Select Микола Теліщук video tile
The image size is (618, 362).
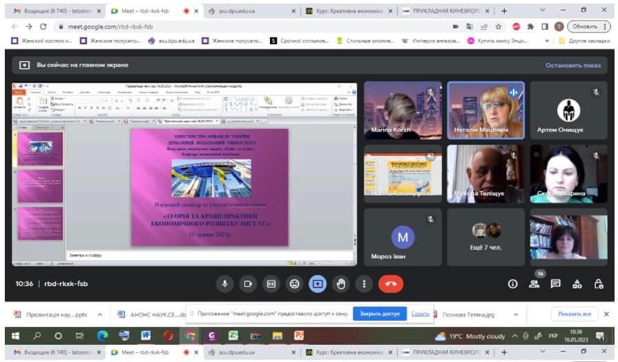(485, 174)
